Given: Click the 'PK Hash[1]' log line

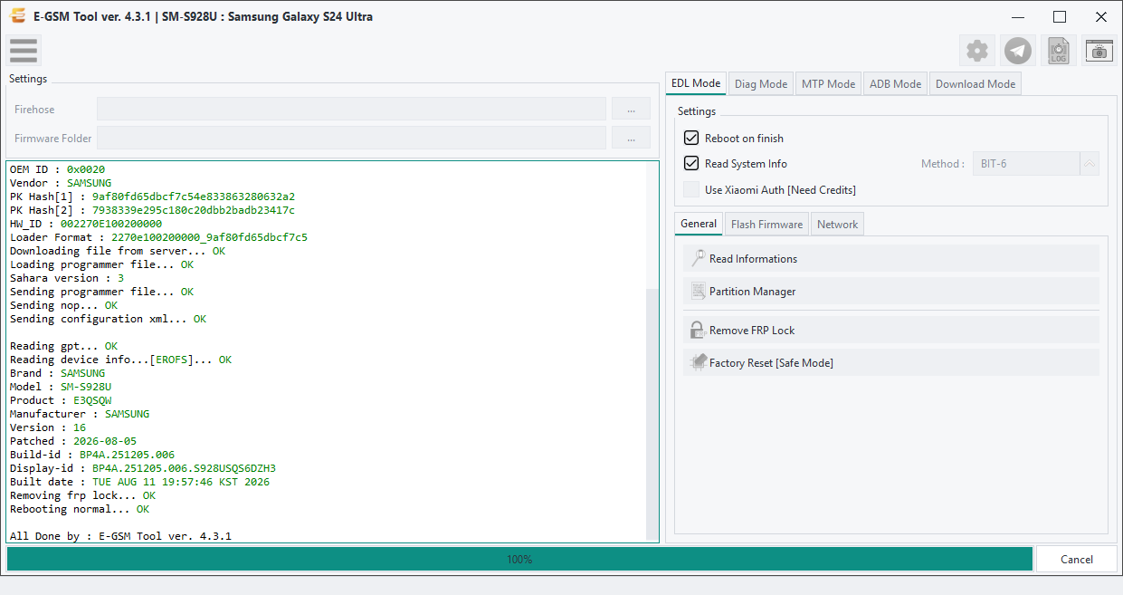Looking at the screenshot, I should coord(152,197).
